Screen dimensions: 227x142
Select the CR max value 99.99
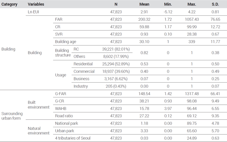click(192, 27)
